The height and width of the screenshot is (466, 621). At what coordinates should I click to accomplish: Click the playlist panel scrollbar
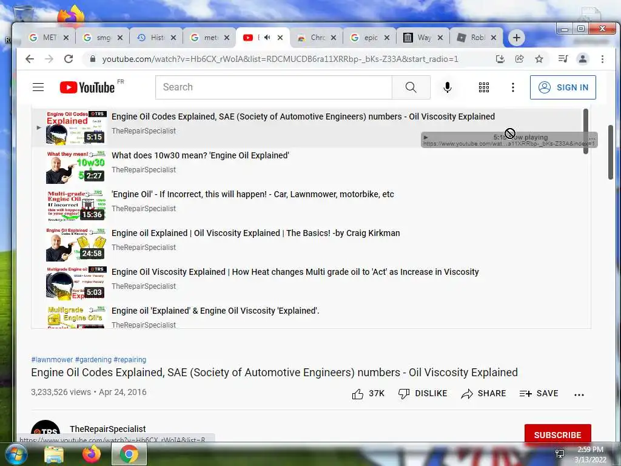click(x=585, y=131)
